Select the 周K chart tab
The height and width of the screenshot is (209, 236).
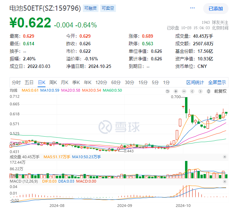(53, 82)
